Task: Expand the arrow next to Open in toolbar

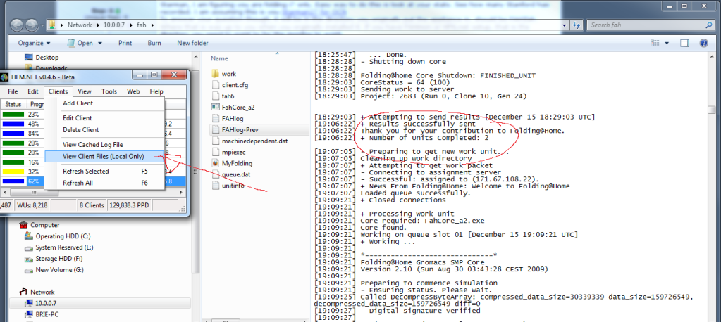Action: pos(100,43)
